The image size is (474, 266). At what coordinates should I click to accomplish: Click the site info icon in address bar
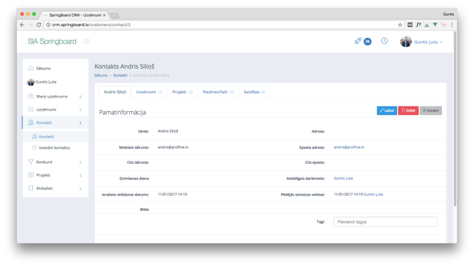[48, 25]
